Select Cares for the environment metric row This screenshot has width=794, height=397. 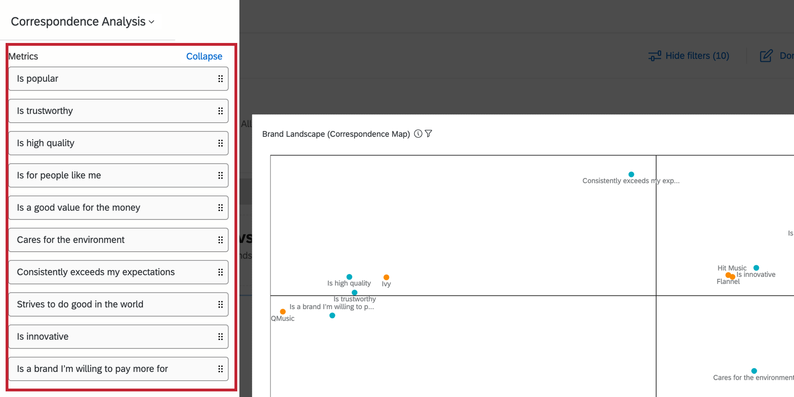118,240
